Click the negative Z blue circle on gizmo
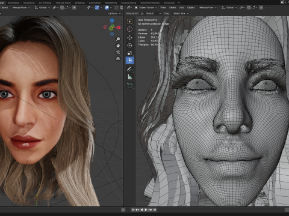 point(112,34)
